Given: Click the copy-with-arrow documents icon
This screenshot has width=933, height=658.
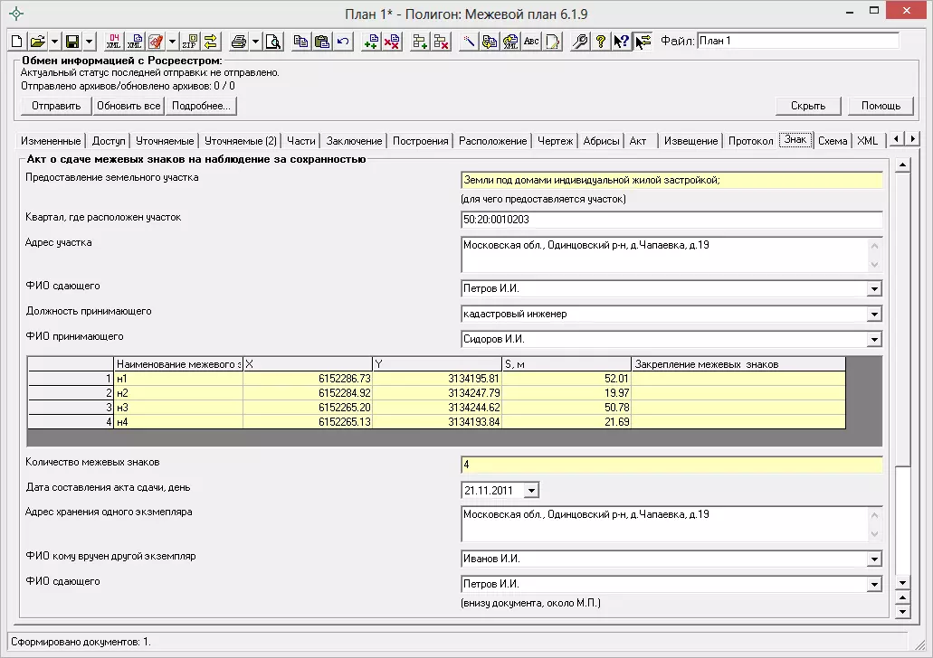Looking at the screenshot, I should point(490,41).
